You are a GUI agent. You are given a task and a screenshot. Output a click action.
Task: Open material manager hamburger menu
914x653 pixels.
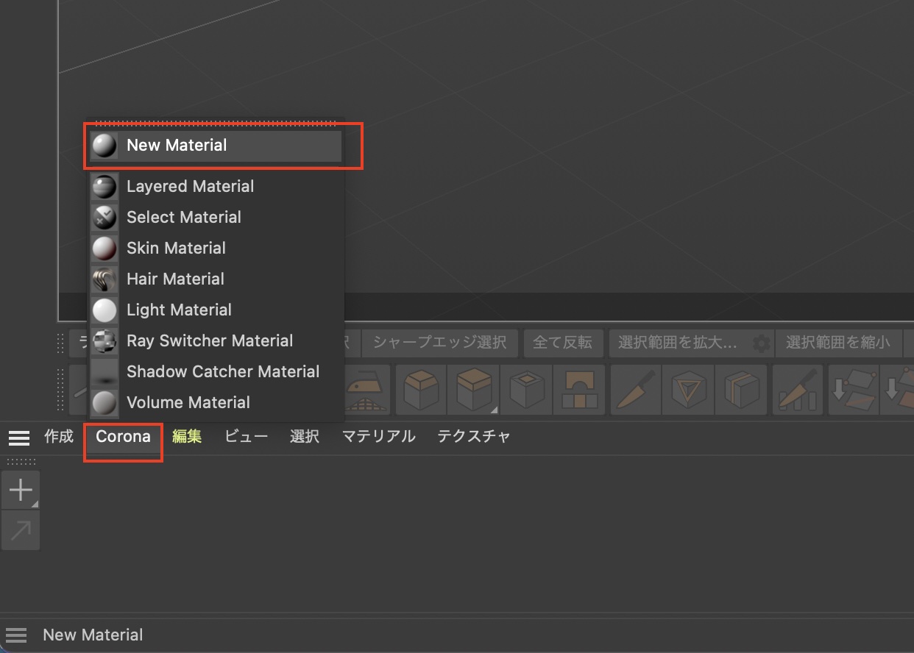point(19,438)
